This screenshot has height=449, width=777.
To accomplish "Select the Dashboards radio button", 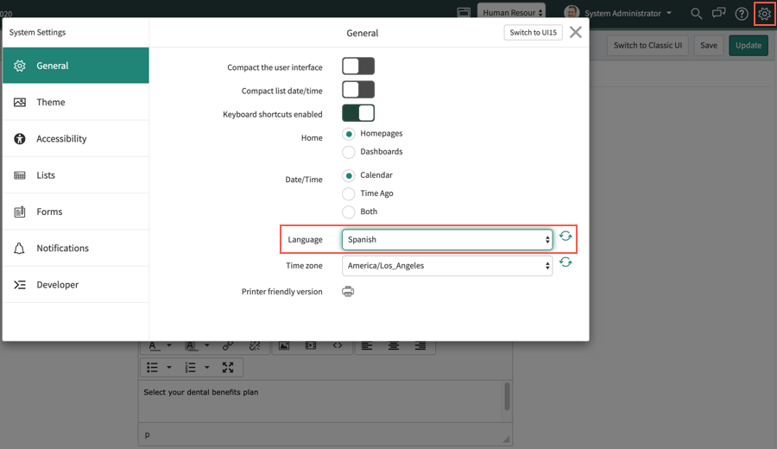I will (x=349, y=152).
